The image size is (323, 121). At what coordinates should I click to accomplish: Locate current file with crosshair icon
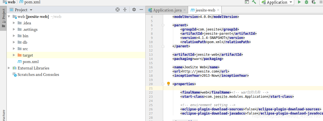click(x=118, y=10)
